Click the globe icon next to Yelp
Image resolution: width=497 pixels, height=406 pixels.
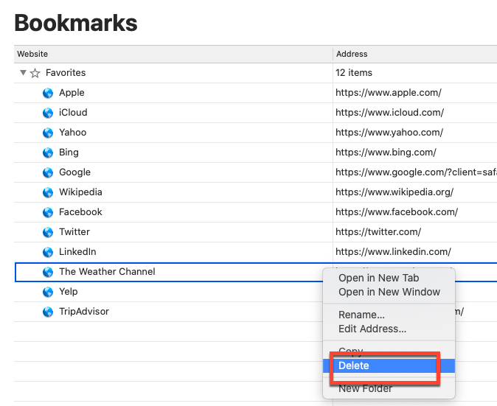48,292
